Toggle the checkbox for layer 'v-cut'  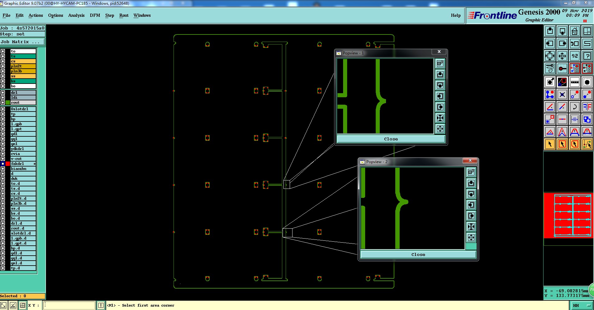tap(3, 159)
